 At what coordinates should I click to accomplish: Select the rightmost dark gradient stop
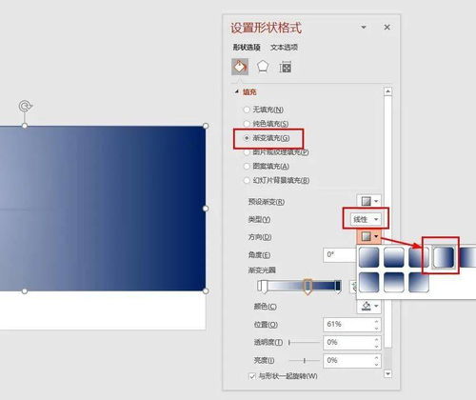pos(338,287)
